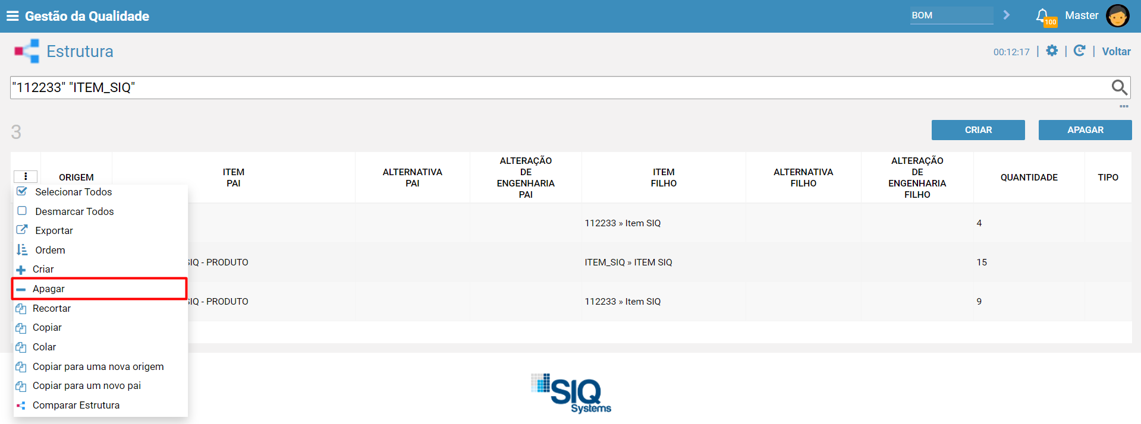
Task: Click the Gestão da Qualidade title
Action: [x=87, y=16]
